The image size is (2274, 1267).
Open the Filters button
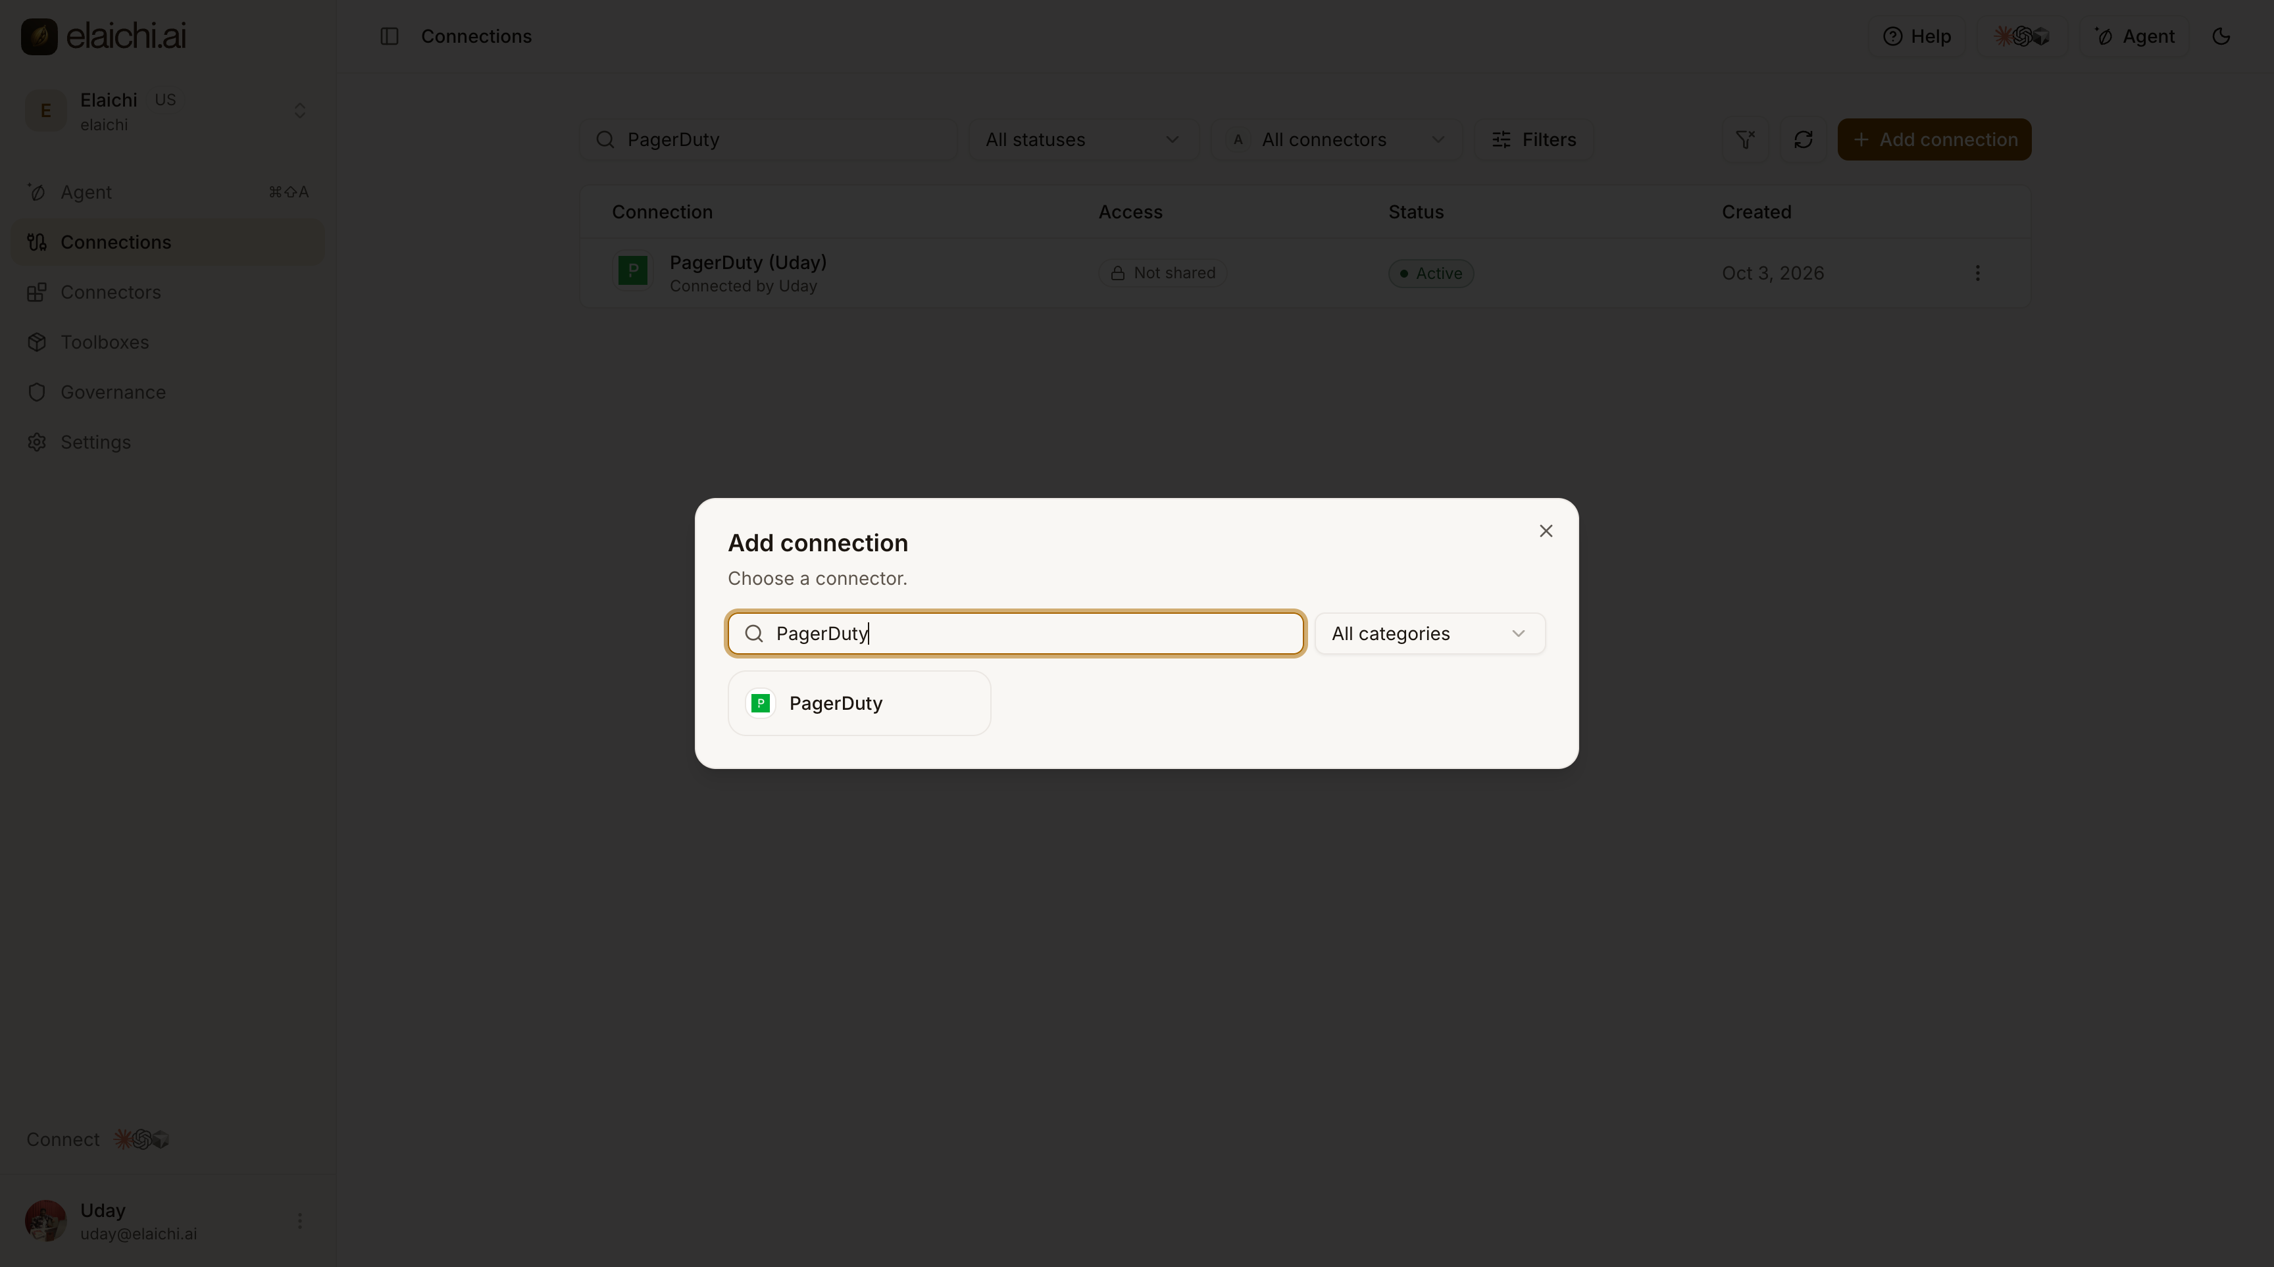(1534, 139)
